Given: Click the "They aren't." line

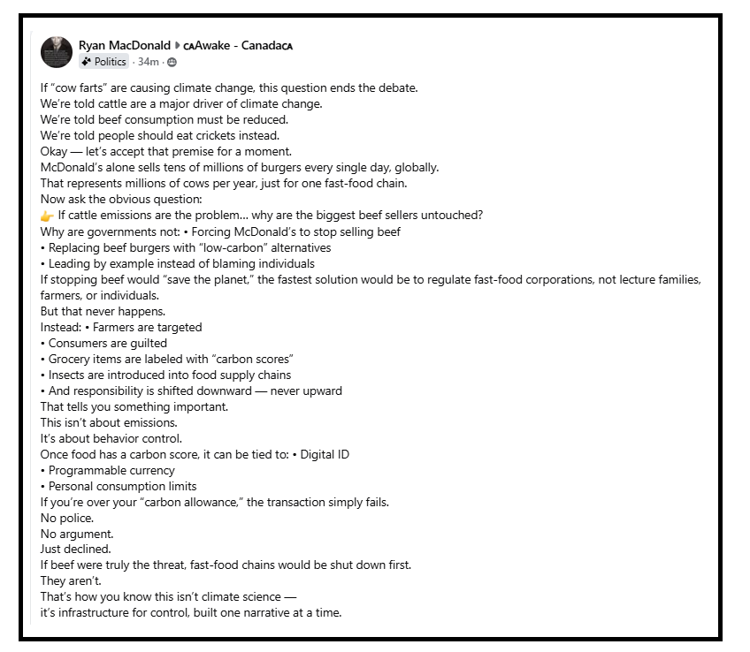Looking at the screenshot, I should click(70, 580).
